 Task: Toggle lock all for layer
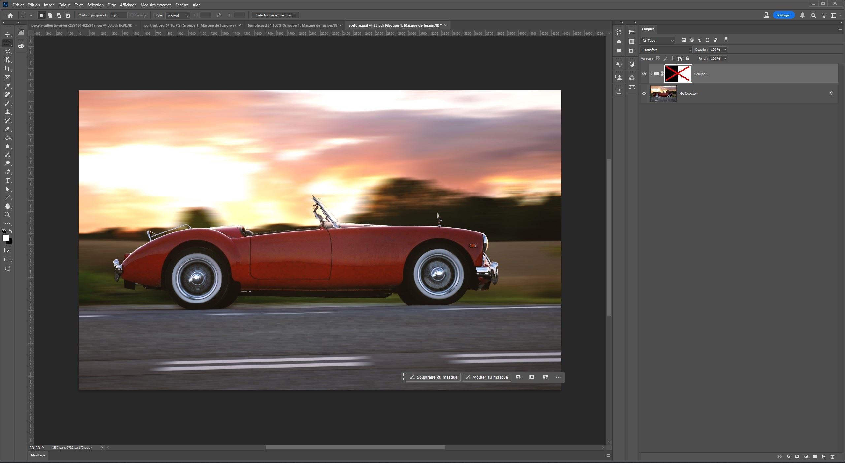687,58
